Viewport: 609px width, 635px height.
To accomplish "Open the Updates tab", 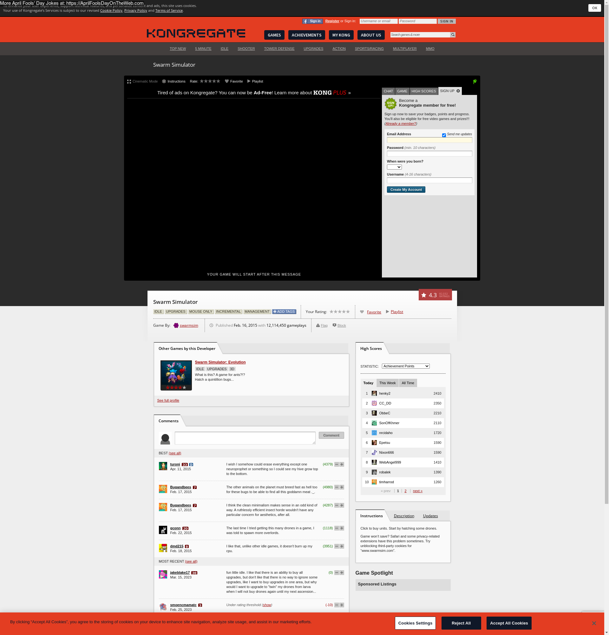I will (x=430, y=516).
